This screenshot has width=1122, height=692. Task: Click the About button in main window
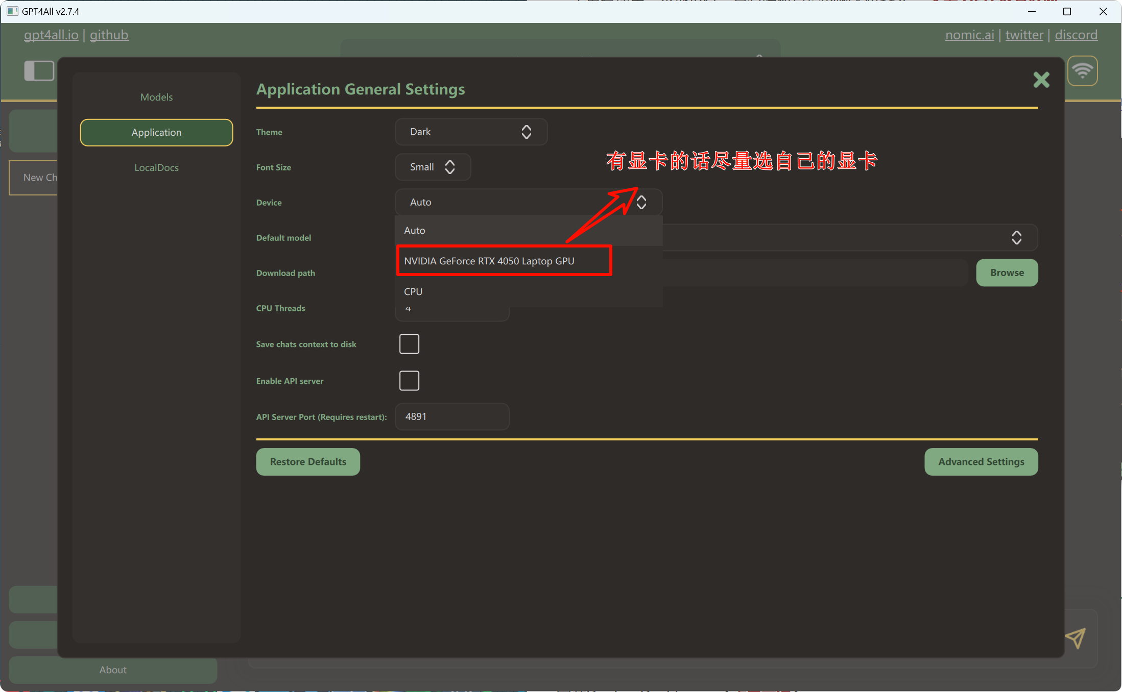(113, 670)
